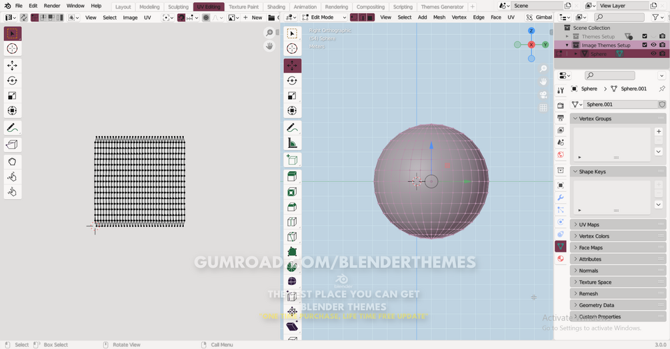
Task: Select the UV Grab sculpt tool
Action: point(13,162)
